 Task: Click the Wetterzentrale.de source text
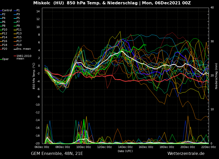click(x=186, y=154)
